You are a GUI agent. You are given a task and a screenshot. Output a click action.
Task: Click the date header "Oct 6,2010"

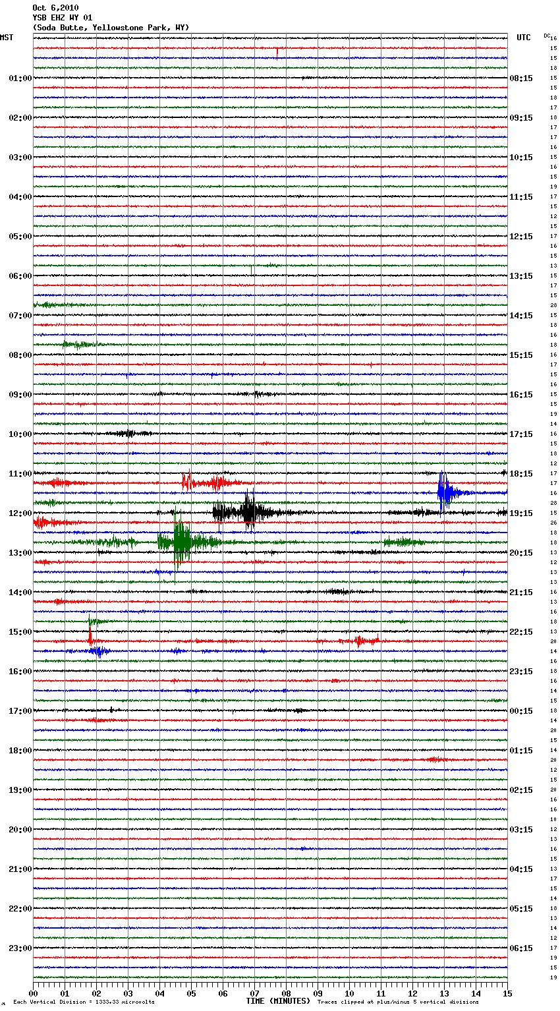[55, 8]
